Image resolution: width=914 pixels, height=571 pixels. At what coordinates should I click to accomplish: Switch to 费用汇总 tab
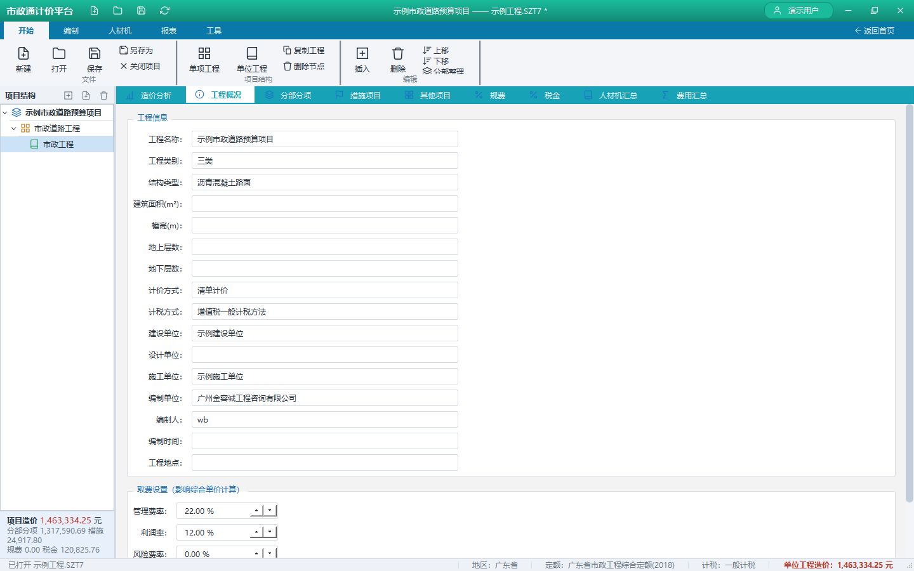[x=684, y=95]
